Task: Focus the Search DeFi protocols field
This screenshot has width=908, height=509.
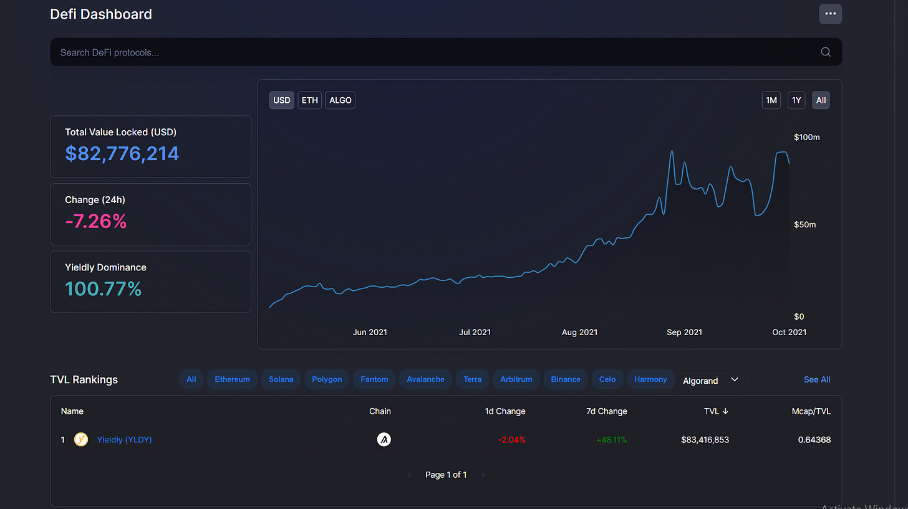Action: (446, 52)
